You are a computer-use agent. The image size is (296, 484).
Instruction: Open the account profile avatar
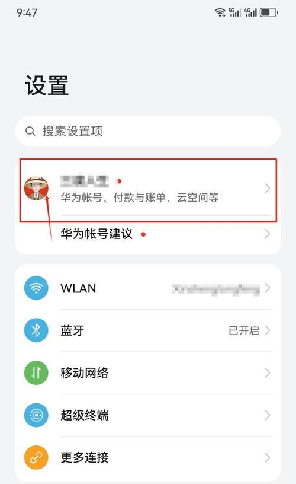pyautogui.click(x=36, y=188)
